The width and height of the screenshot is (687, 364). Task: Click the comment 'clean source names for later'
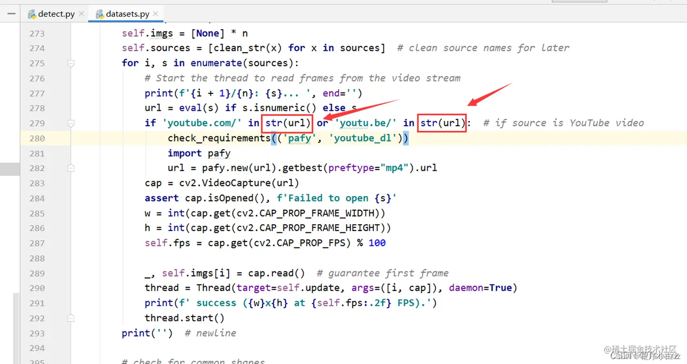[x=483, y=48]
